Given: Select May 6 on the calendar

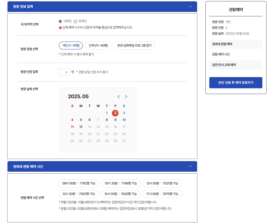Looking at the screenshot, I should coord(89,120).
